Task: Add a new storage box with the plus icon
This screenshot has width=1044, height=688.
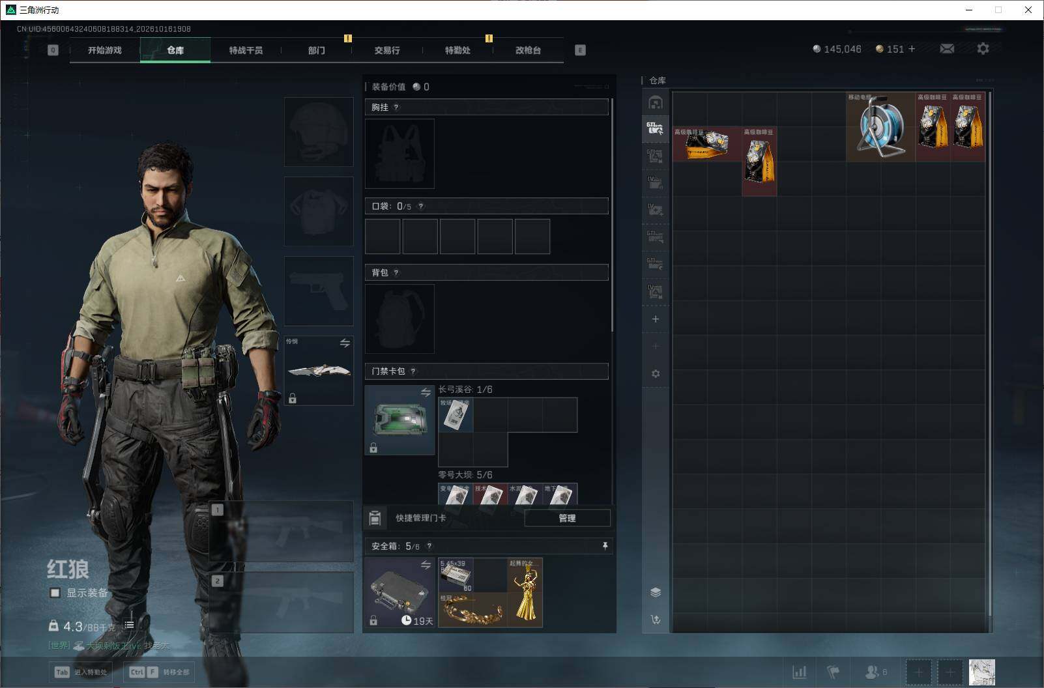Action: [x=656, y=319]
